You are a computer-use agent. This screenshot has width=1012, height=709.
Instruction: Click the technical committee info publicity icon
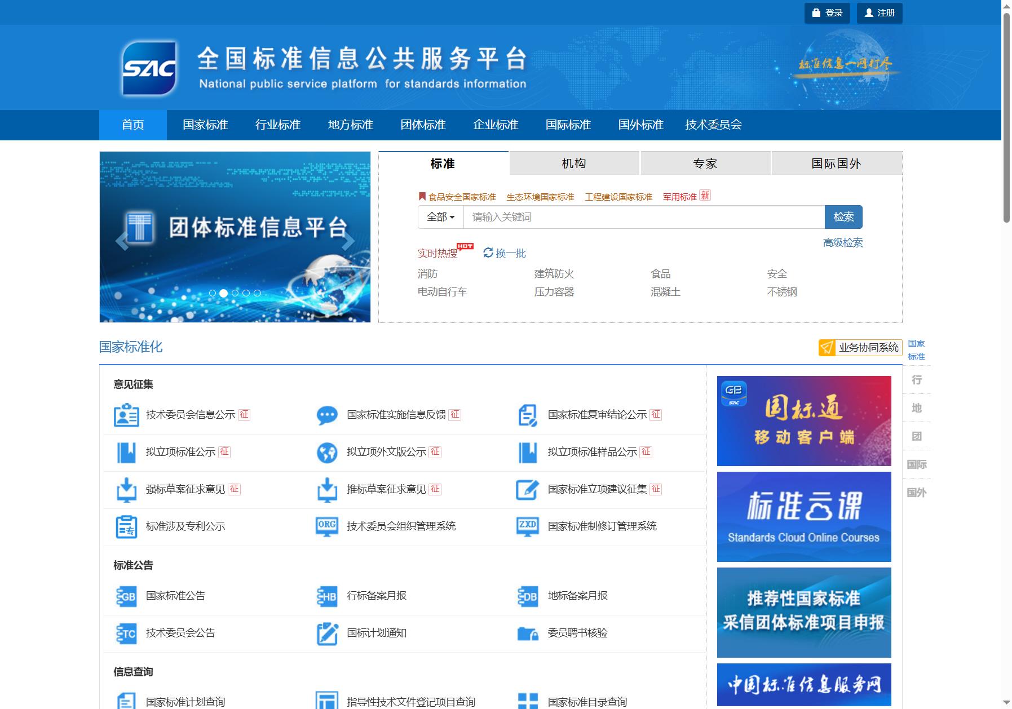click(126, 415)
